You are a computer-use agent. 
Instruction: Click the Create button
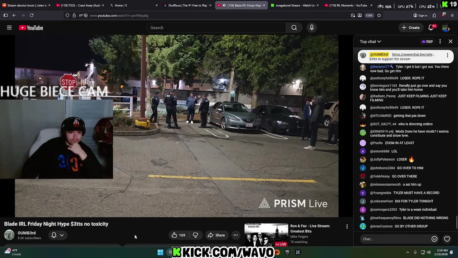pos(410,28)
